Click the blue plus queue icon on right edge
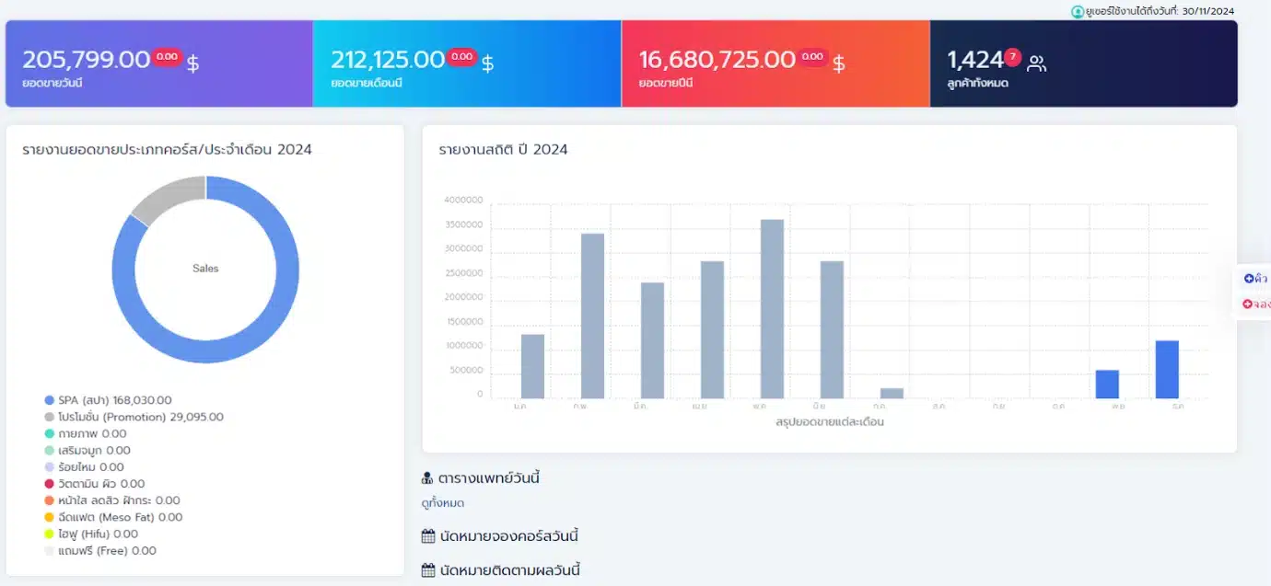The width and height of the screenshot is (1271, 586). point(1248,279)
